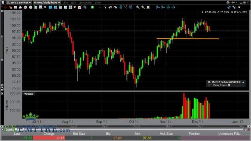Click the Dec '11 time axis label

[198, 122]
